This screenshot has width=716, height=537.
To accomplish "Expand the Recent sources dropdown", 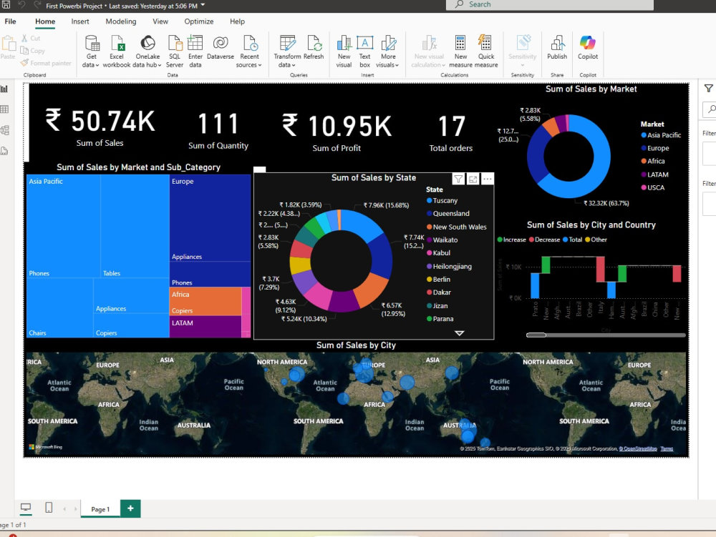I will tap(260, 65).
